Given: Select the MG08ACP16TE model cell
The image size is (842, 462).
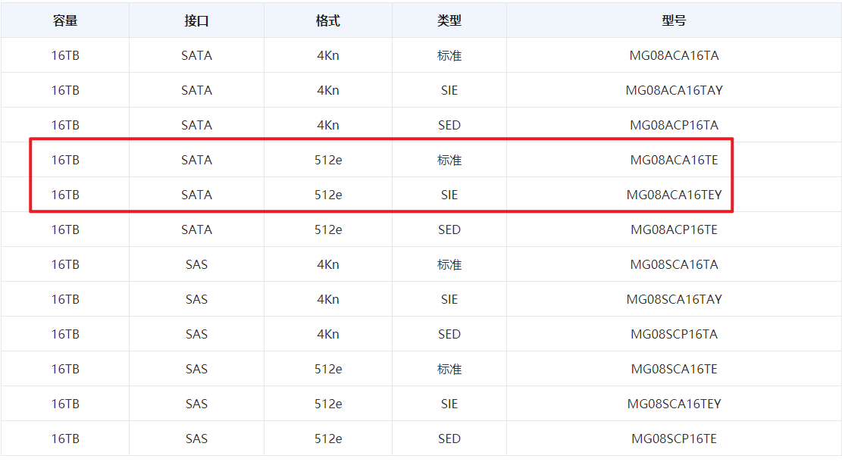Looking at the screenshot, I should [x=674, y=229].
